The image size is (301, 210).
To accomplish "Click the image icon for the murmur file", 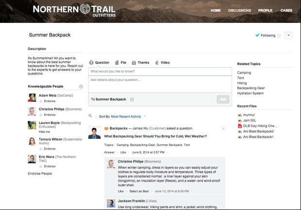I will tap(240, 115).
